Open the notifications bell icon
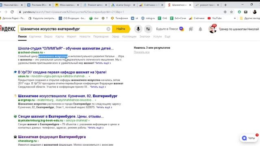The width and height of the screenshot is (260, 146). click(x=200, y=29)
